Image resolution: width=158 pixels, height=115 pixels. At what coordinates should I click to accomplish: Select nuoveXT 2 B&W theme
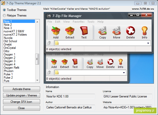pyautogui.click(x=19, y=31)
